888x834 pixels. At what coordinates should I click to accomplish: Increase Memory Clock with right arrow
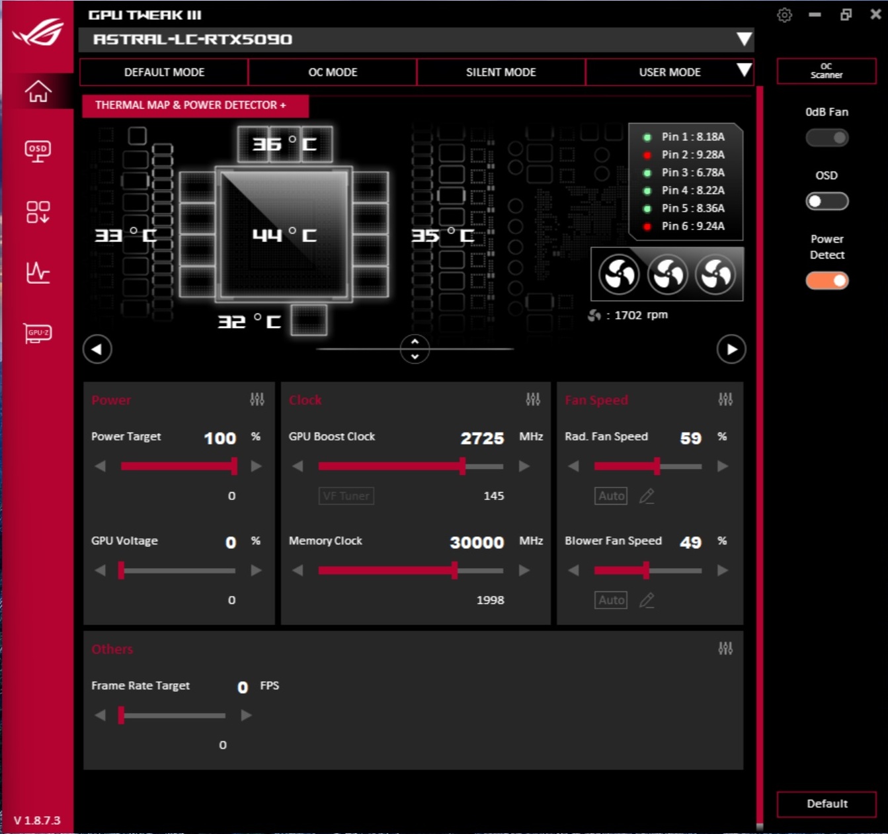pos(524,570)
